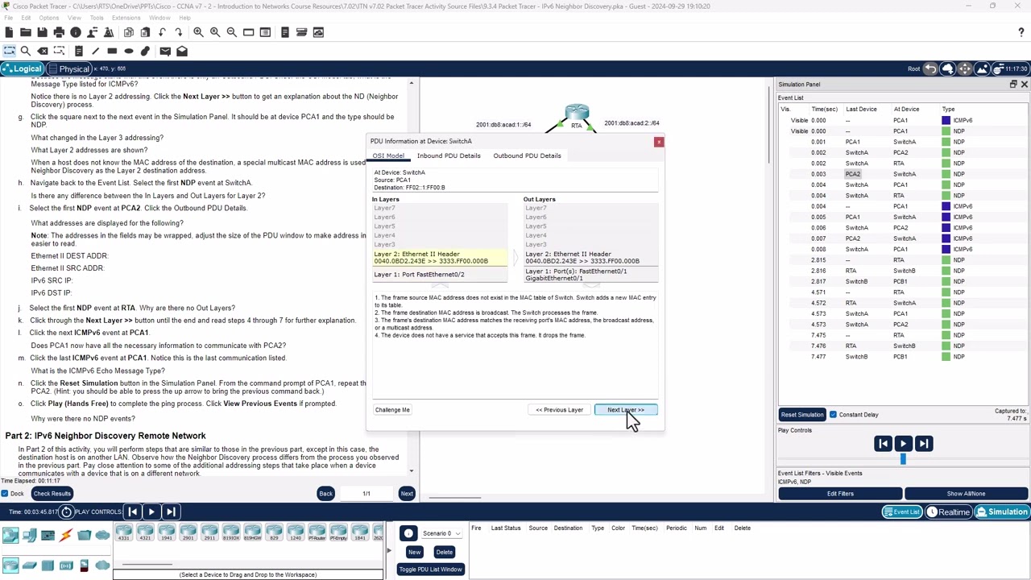Toggle the Dock checkbox

[x=6, y=493]
